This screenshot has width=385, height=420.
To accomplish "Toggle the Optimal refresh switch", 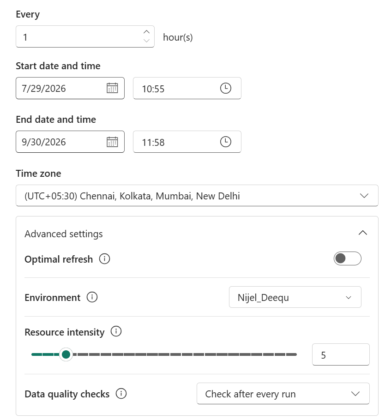I will 347,258.
